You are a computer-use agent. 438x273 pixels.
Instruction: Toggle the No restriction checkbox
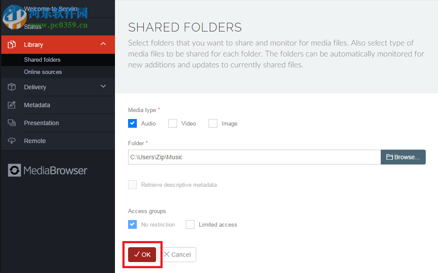tap(132, 224)
